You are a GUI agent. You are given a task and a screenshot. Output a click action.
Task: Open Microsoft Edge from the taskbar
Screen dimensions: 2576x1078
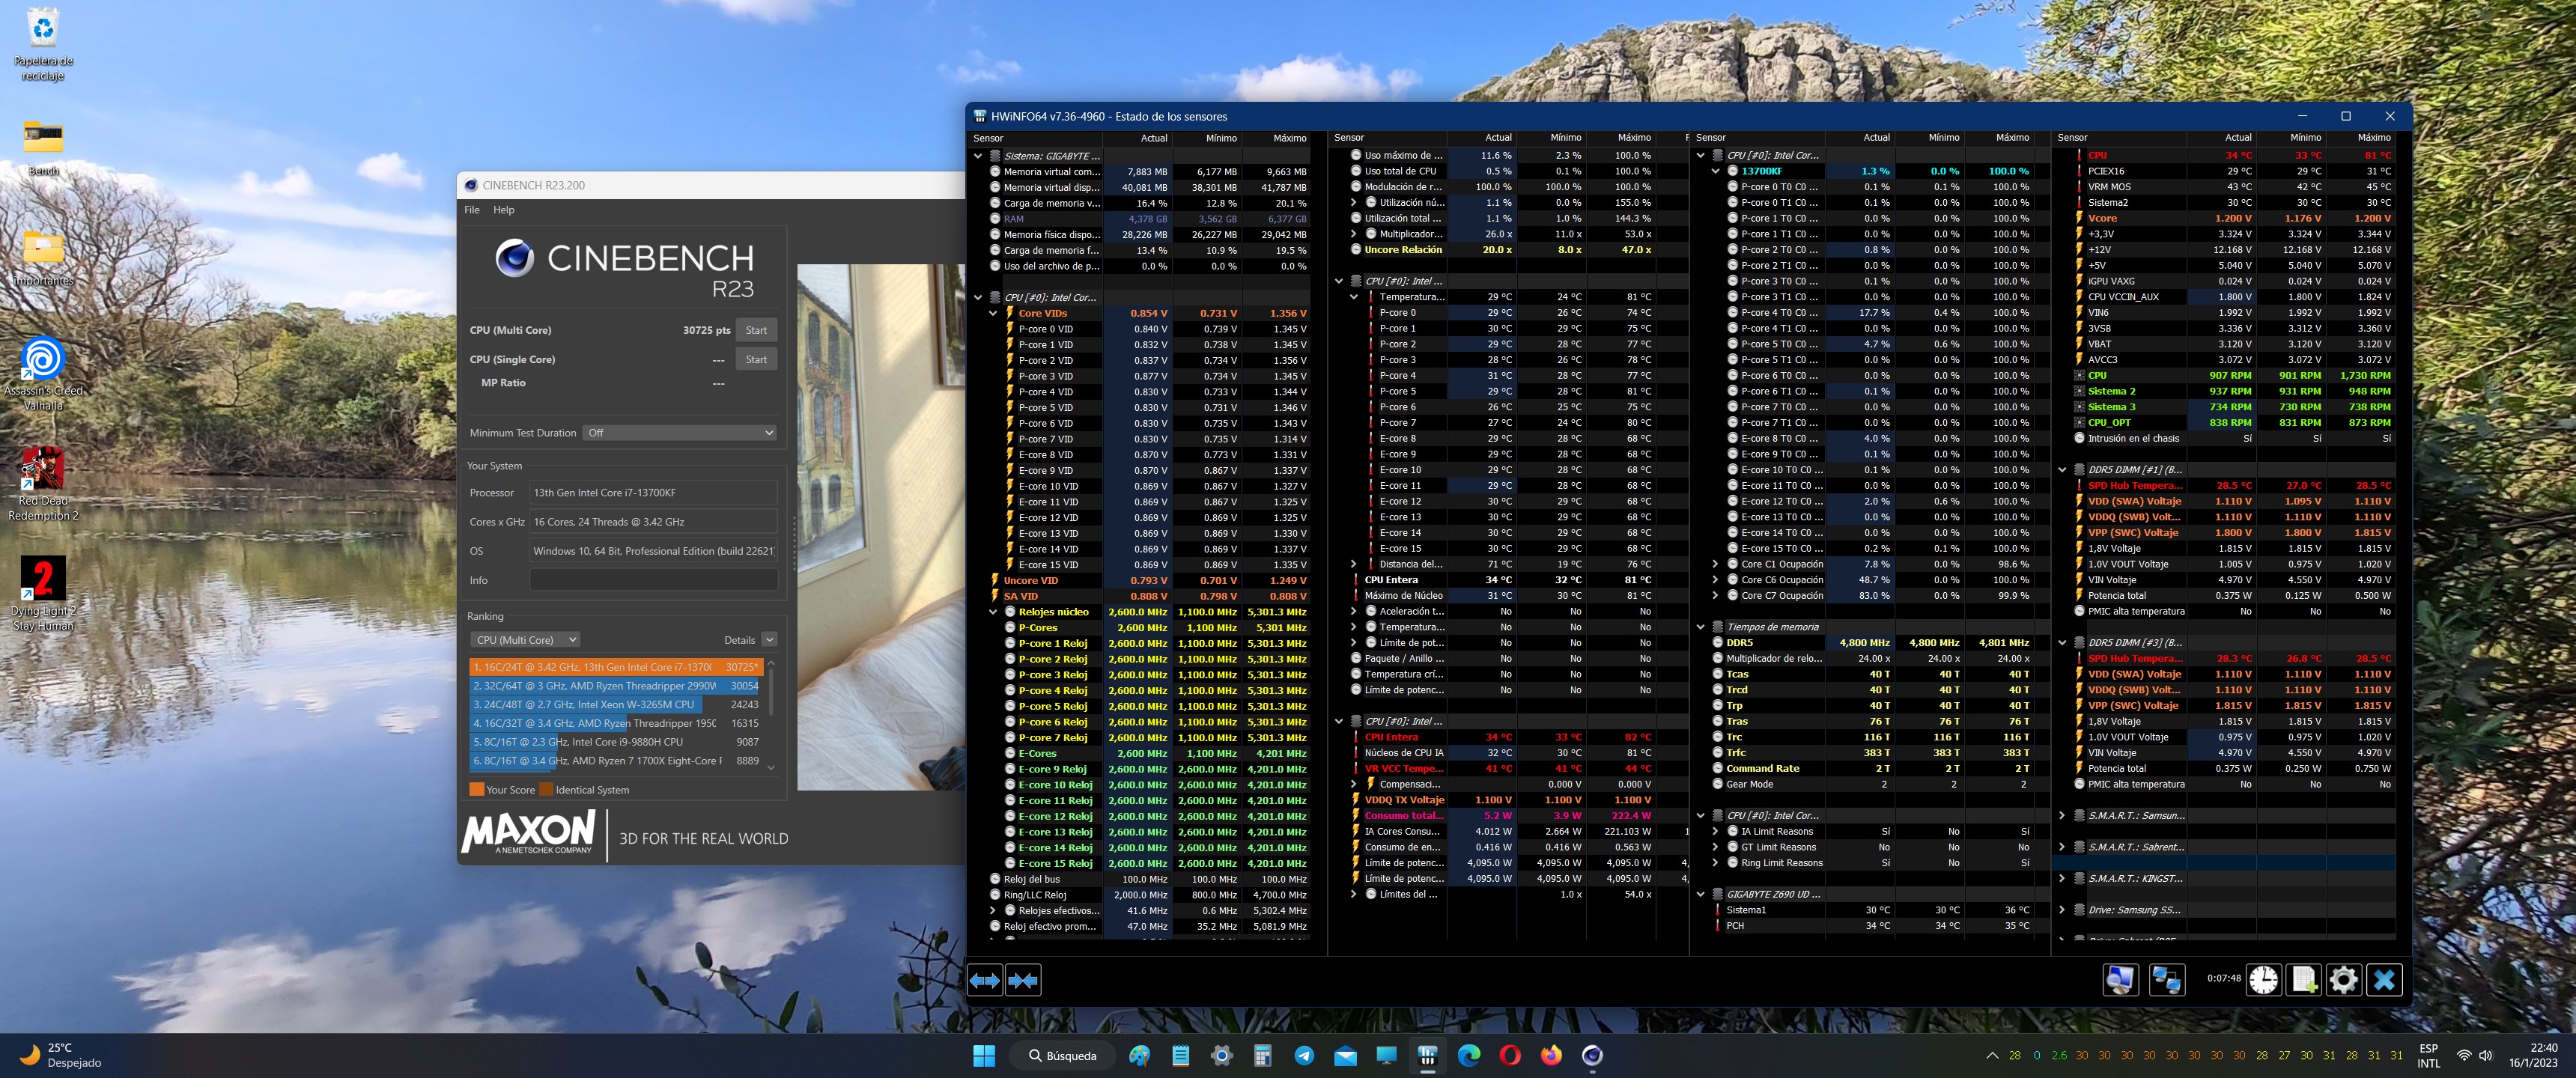coord(1469,1056)
